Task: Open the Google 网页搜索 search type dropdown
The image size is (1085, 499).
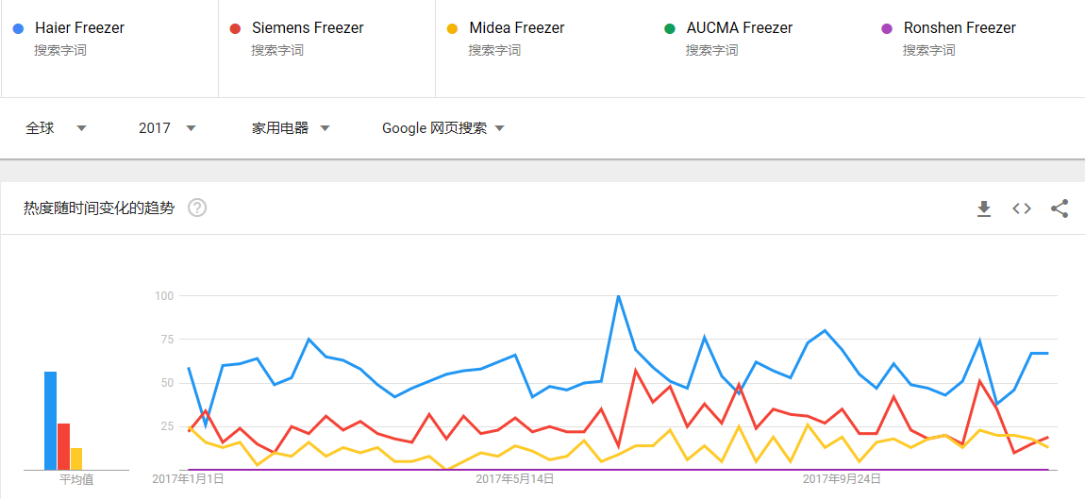Action: tap(443, 128)
